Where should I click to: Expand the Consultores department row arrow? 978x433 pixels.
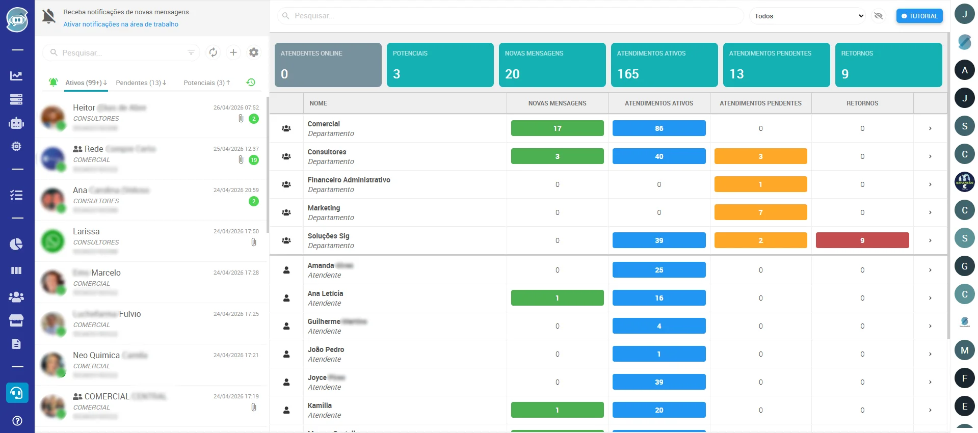click(930, 156)
